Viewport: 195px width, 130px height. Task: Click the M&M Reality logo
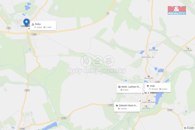(177, 10)
